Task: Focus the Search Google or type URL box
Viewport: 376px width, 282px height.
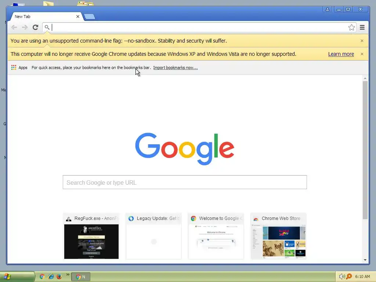Action: [x=185, y=182]
